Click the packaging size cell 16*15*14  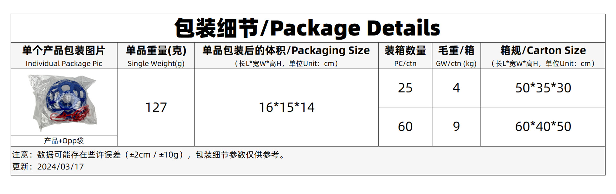tap(287, 108)
